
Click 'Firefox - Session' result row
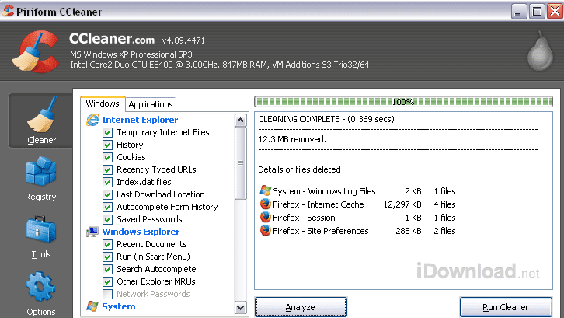(357, 218)
